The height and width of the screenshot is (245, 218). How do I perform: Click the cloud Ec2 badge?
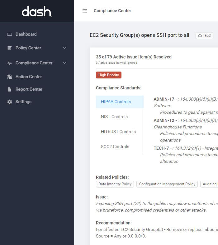204,36
